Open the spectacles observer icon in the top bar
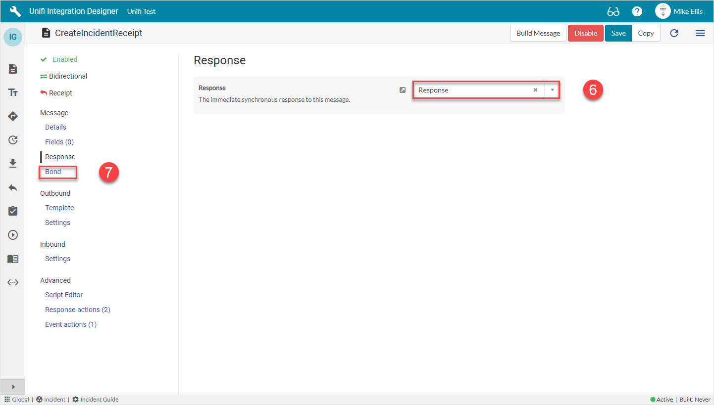This screenshot has width=714, height=405. pyautogui.click(x=613, y=11)
